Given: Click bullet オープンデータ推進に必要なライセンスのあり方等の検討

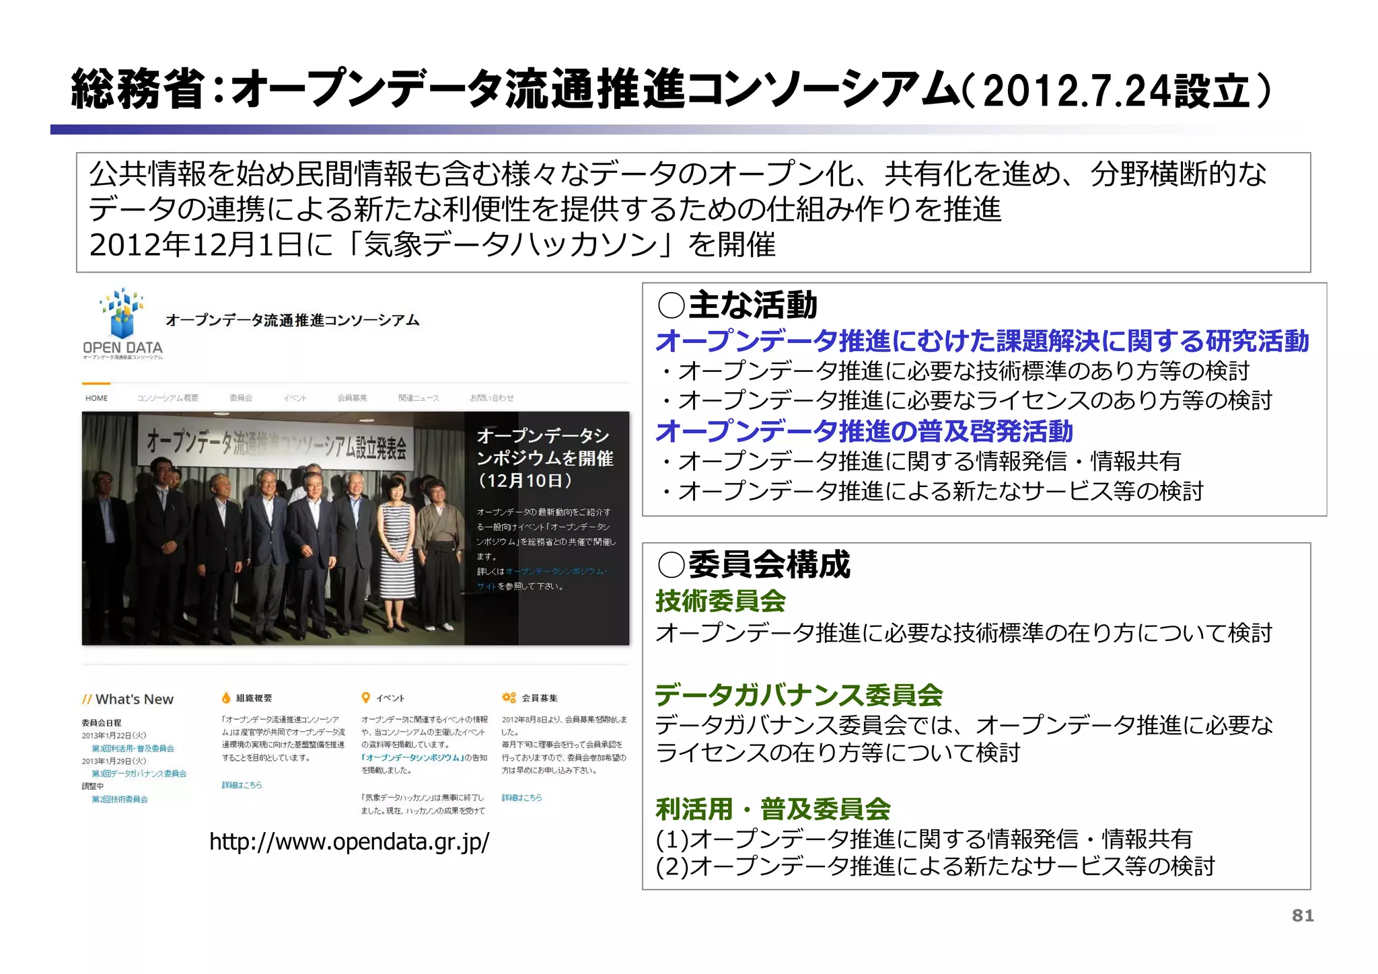Looking at the screenshot, I should coord(966,401).
